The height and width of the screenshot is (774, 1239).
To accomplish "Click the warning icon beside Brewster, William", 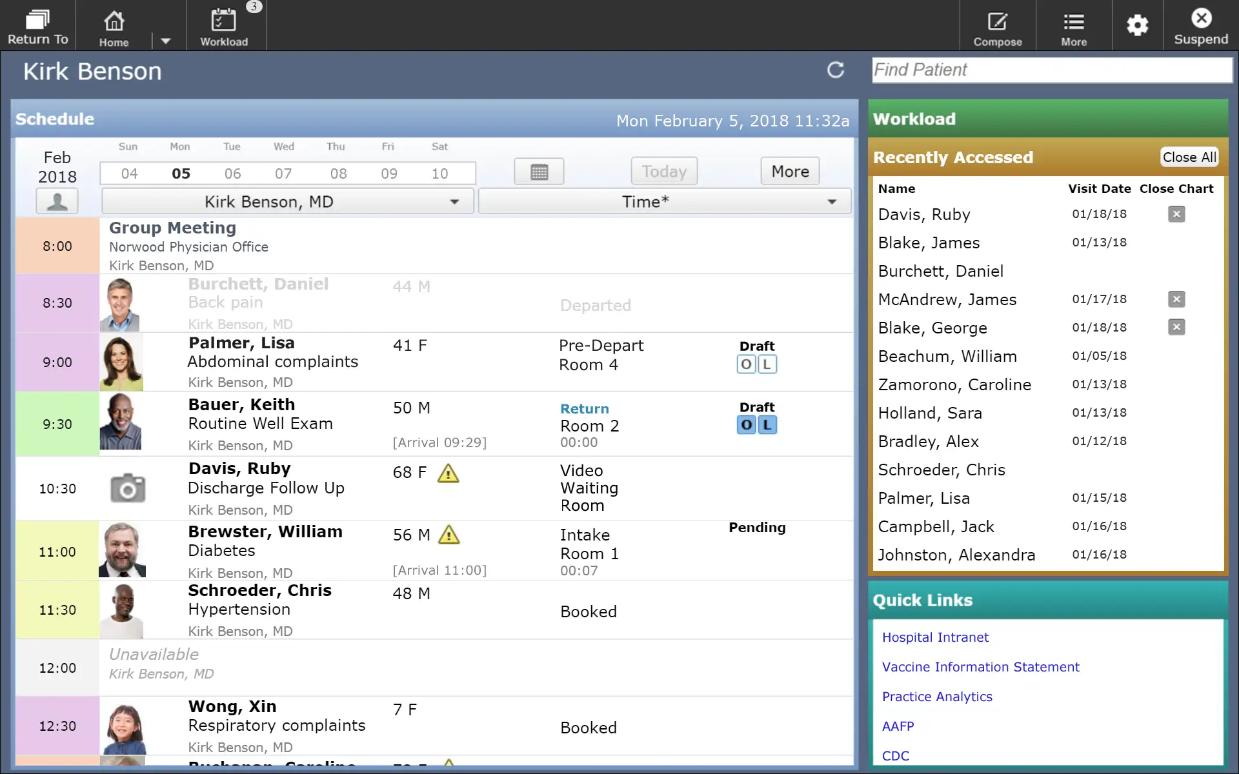I will coord(449,535).
